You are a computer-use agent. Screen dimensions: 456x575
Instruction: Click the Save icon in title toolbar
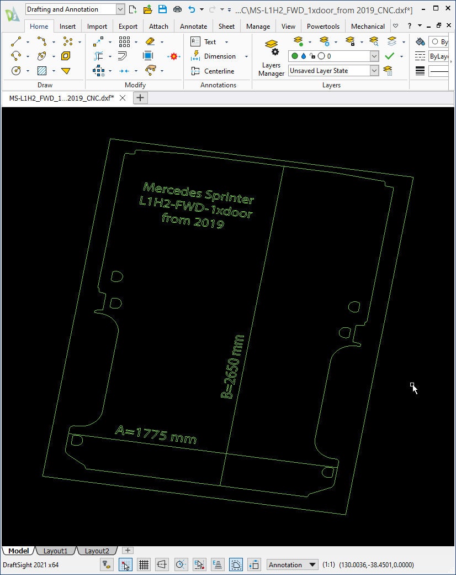(x=163, y=9)
